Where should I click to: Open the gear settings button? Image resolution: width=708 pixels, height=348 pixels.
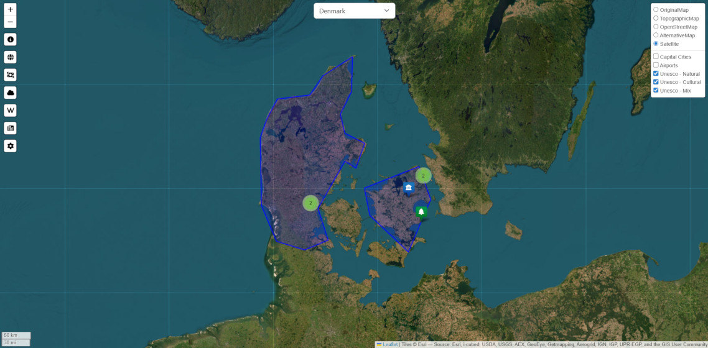tap(10, 146)
